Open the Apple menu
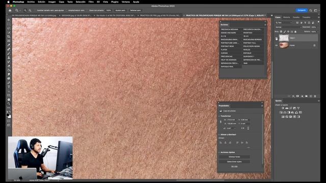The width and height of the screenshot is (326, 183). [x=9, y=2]
